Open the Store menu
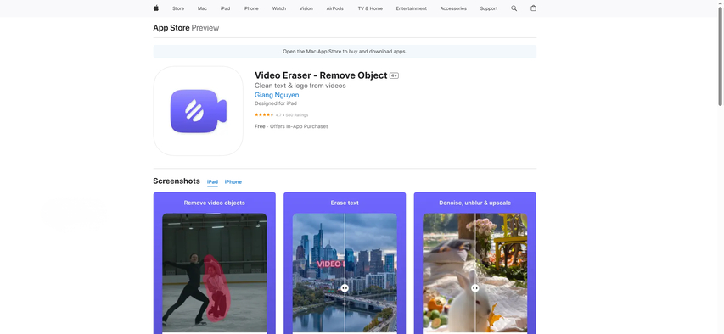The image size is (724, 334). click(178, 8)
